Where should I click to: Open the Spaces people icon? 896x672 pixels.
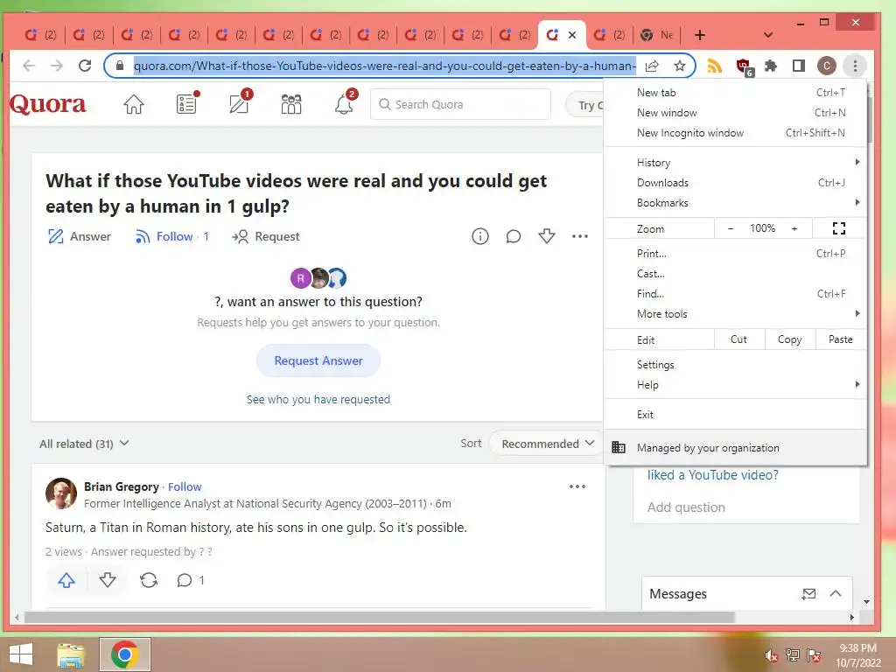click(291, 105)
